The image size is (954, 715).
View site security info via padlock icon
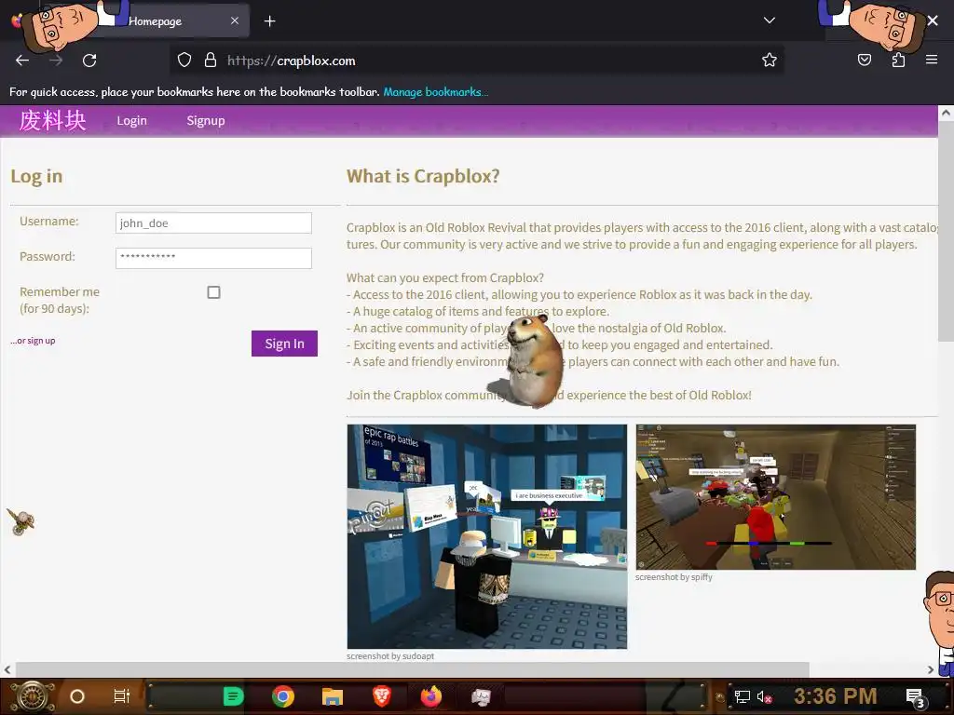click(x=211, y=61)
